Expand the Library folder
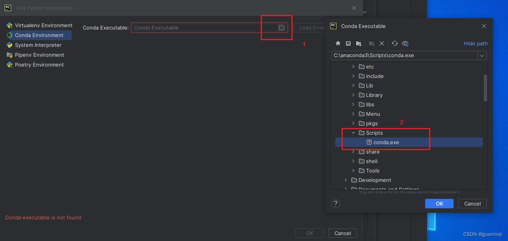 [353, 95]
